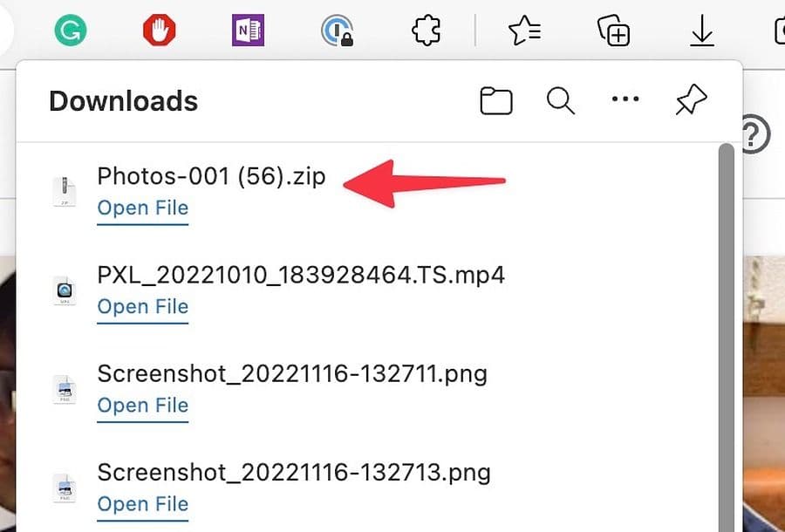Search within downloads
This screenshot has height=532, width=785.
[x=560, y=100]
